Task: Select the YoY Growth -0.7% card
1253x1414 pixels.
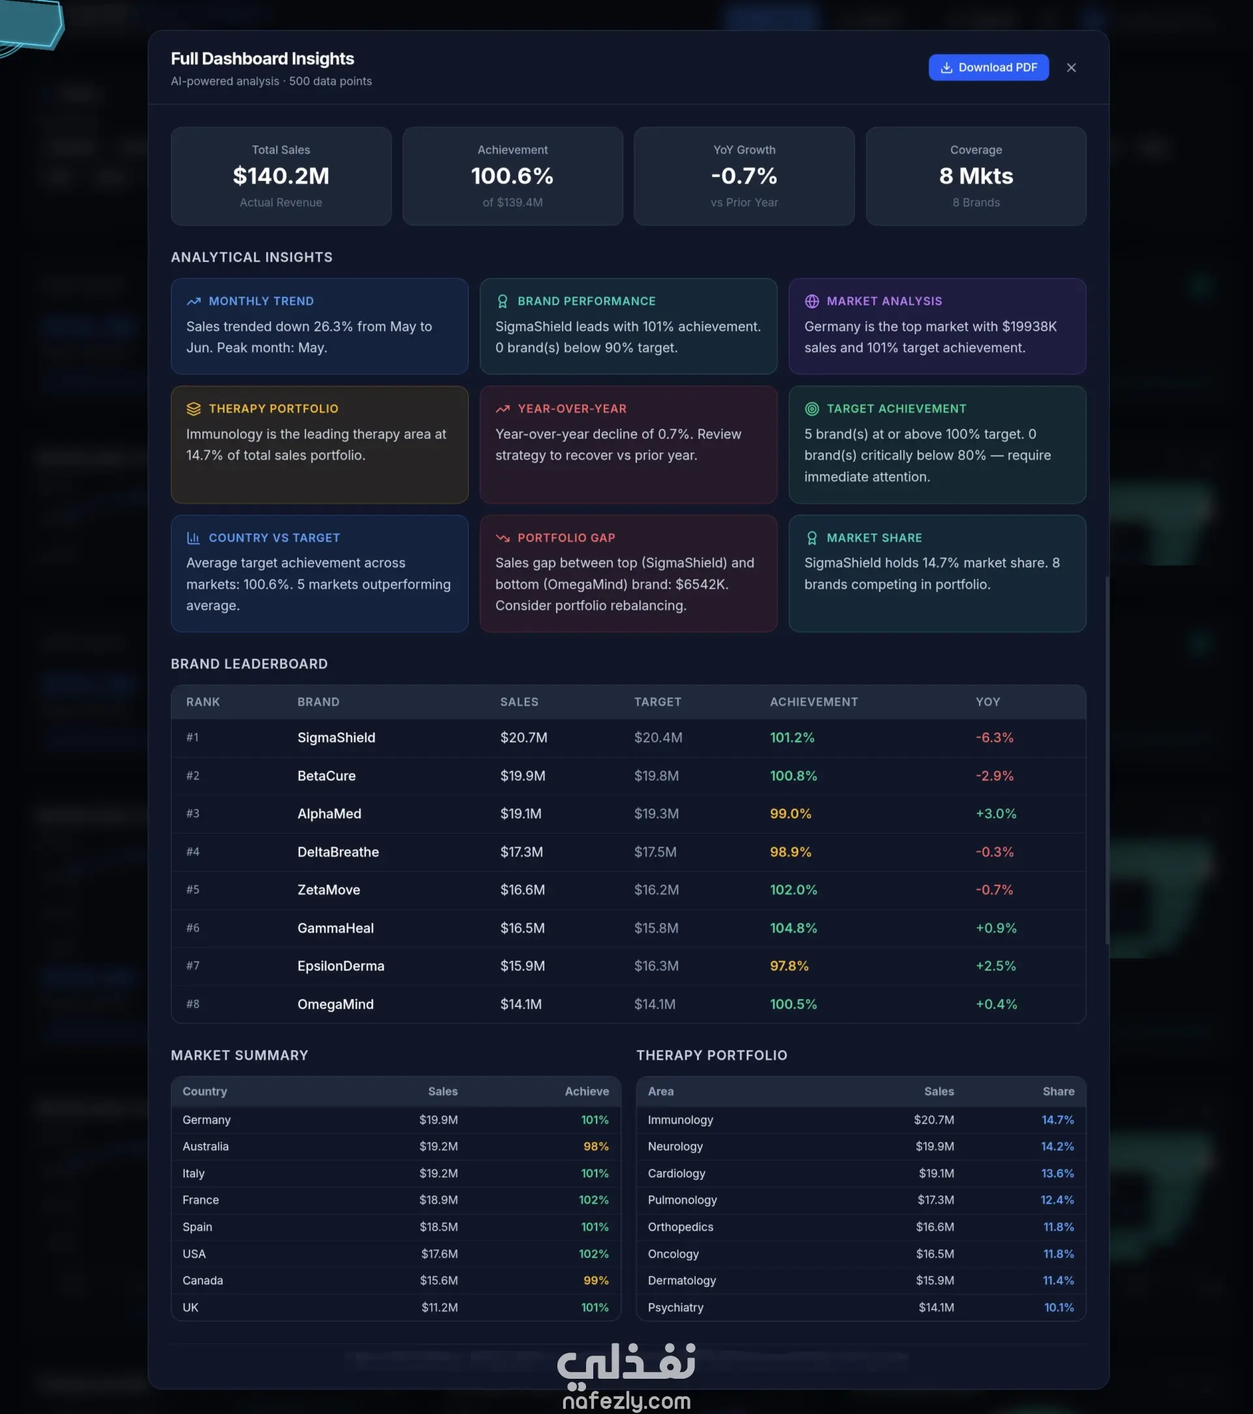Action: pyautogui.click(x=745, y=176)
